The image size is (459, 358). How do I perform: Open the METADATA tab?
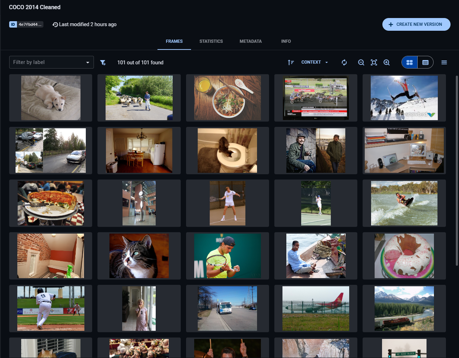(x=251, y=41)
